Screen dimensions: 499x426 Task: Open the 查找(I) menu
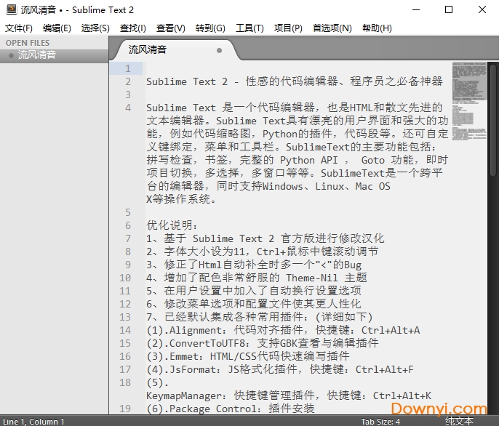[133, 28]
